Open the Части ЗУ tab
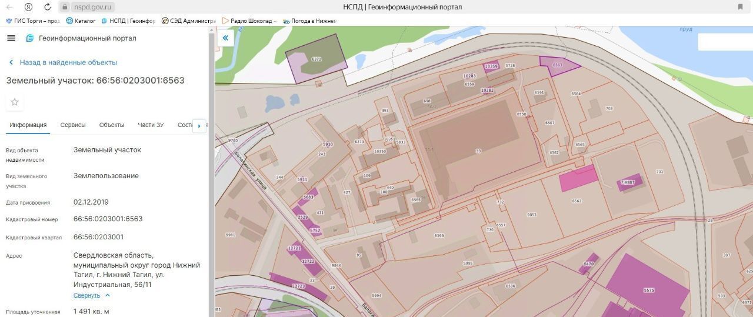The width and height of the screenshot is (753, 317). (x=151, y=125)
